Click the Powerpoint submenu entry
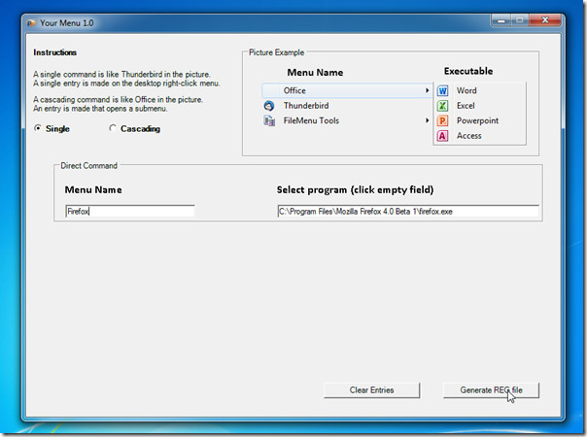587x437 pixels. point(477,120)
